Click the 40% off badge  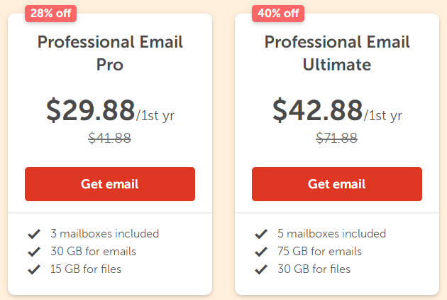pyautogui.click(x=278, y=13)
